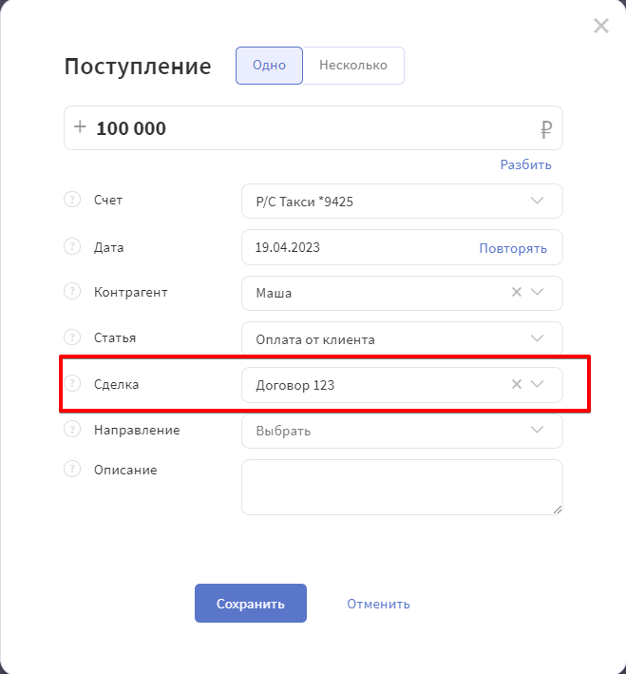This screenshot has height=674, width=626.
Task: Click help icon next to Направление
Action: point(72,429)
